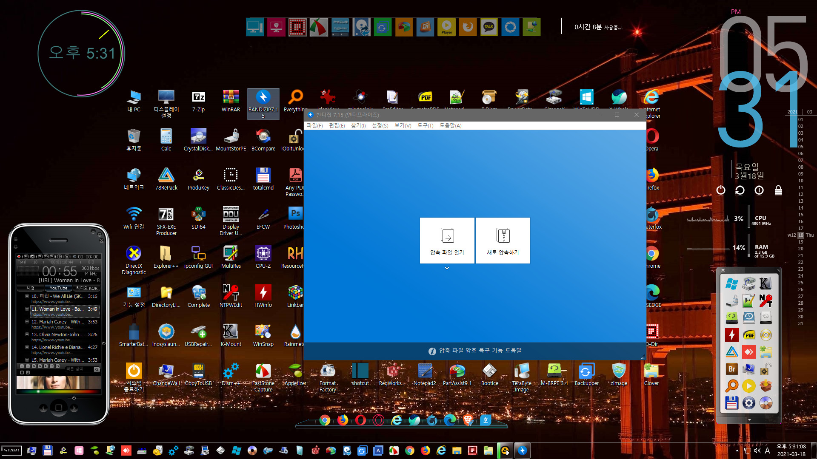Click the 시스템 종료하기 desktop icon
Image resolution: width=817 pixels, height=459 pixels.
[x=134, y=378]
